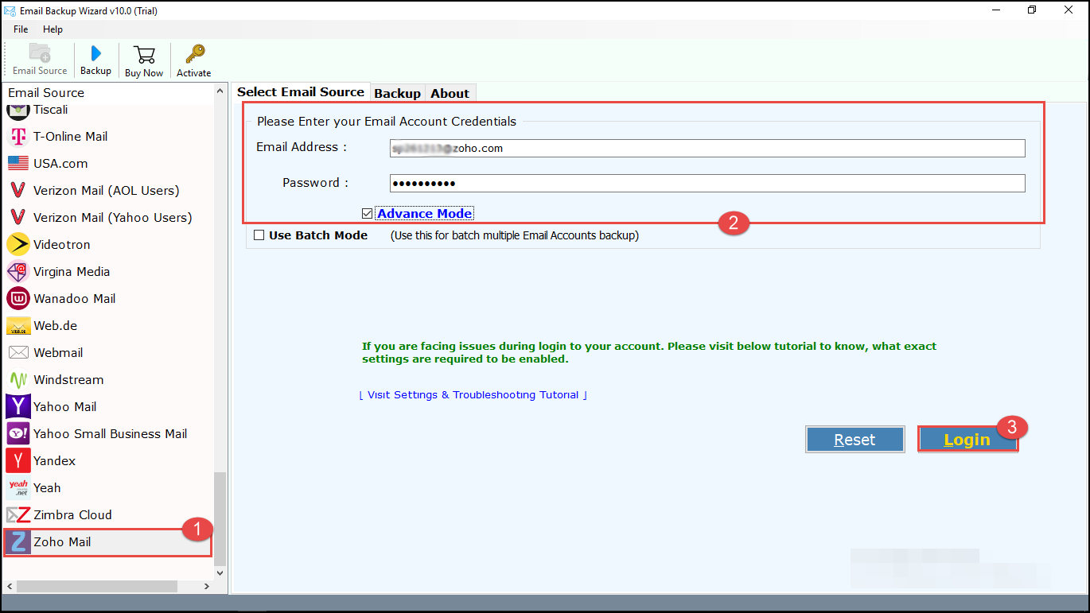This screenshot has width=1090, height=613.
Task: Choose the Zimbra Cloud source icon
Action: click(x=18, y=515)
